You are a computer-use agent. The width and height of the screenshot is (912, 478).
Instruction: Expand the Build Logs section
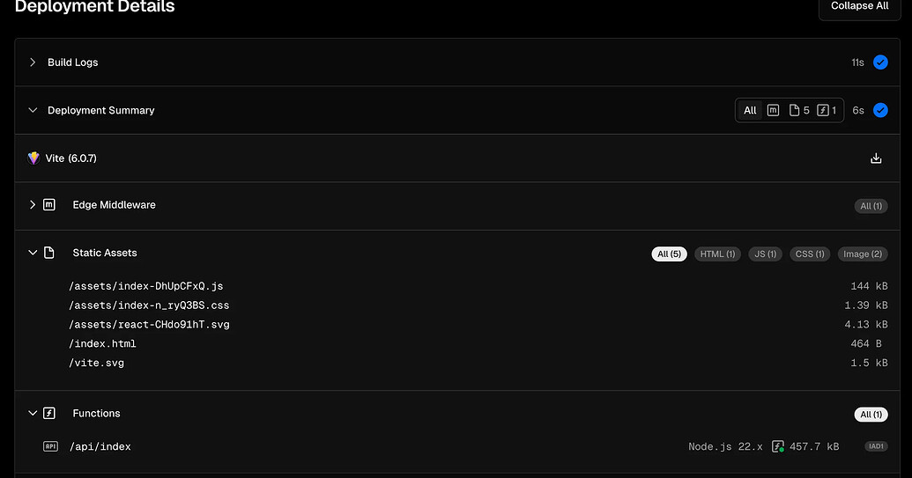[33, 63]
